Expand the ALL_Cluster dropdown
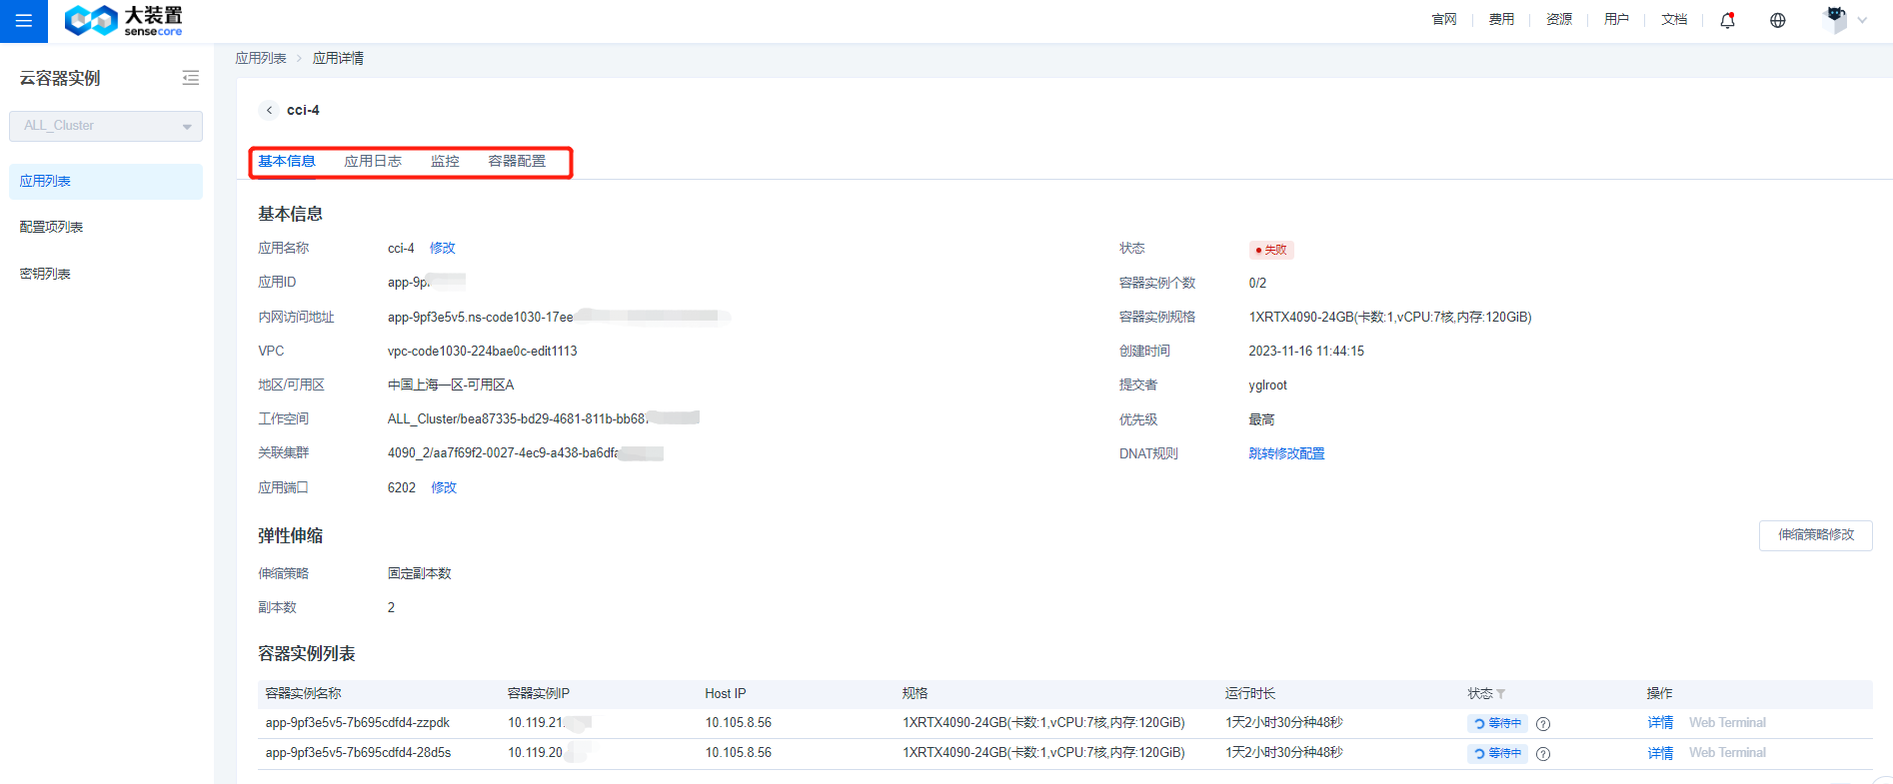 (186, 127)
